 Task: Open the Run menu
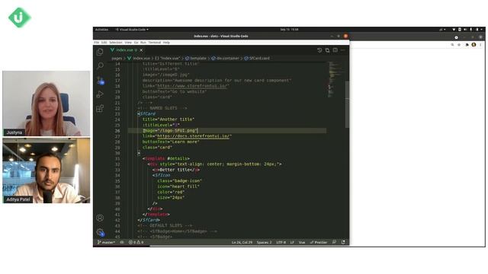[x=143, y=43]
